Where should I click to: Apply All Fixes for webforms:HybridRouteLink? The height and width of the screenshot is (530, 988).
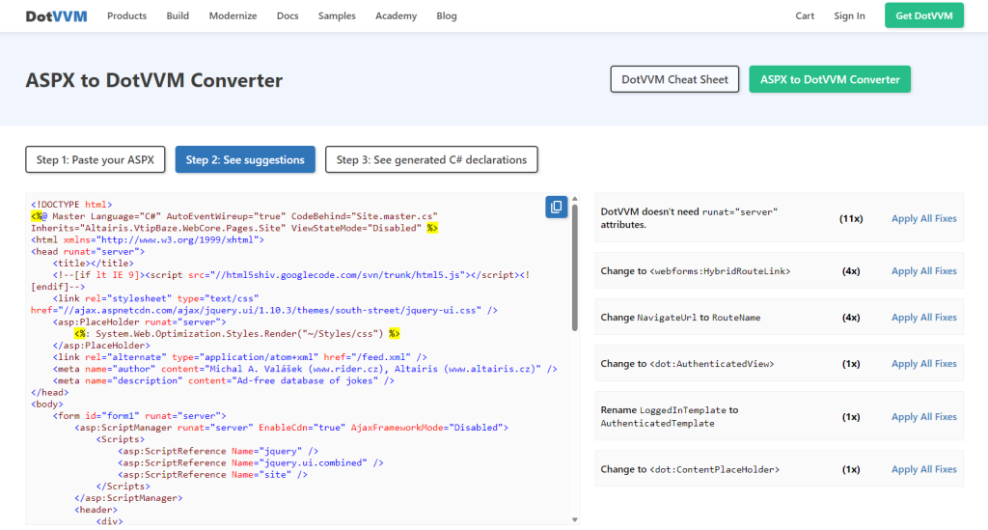923,271
